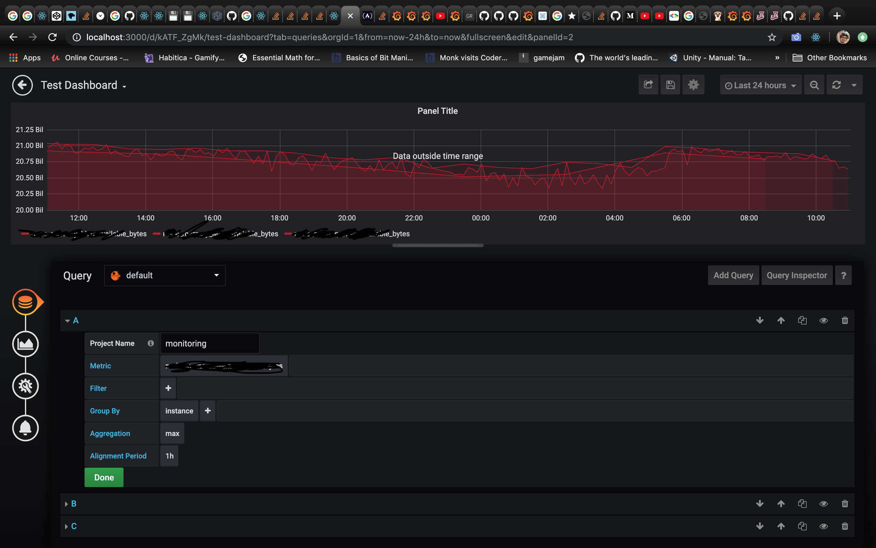Click the save dashboard icon
Screen dimensions: 876x548
point(670,85)
